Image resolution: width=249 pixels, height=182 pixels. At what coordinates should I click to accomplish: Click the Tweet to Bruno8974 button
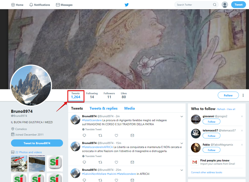(37, 143)
